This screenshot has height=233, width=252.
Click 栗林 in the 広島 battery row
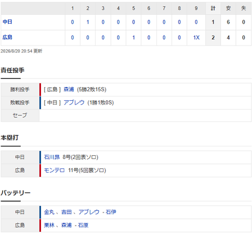point(49,225)
